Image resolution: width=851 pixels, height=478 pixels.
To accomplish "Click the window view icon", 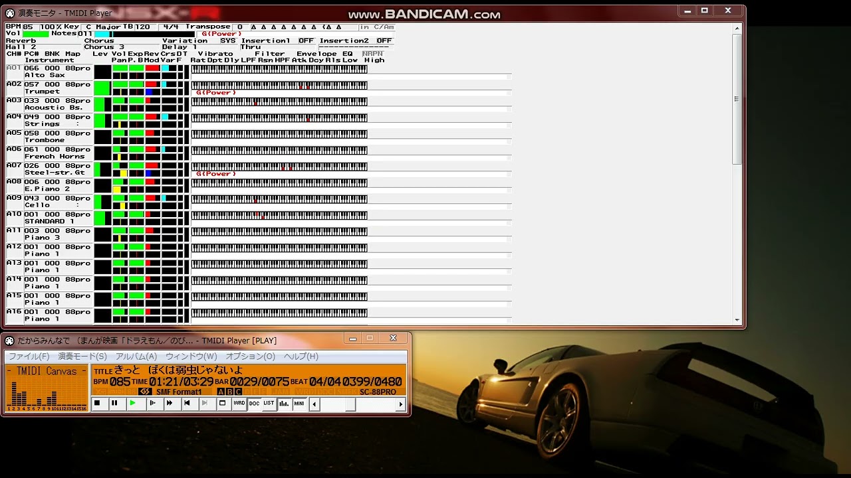I will click(223, 403).
